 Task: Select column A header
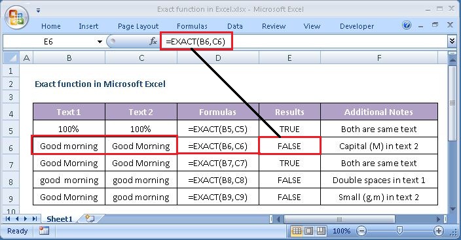(26, 58)
